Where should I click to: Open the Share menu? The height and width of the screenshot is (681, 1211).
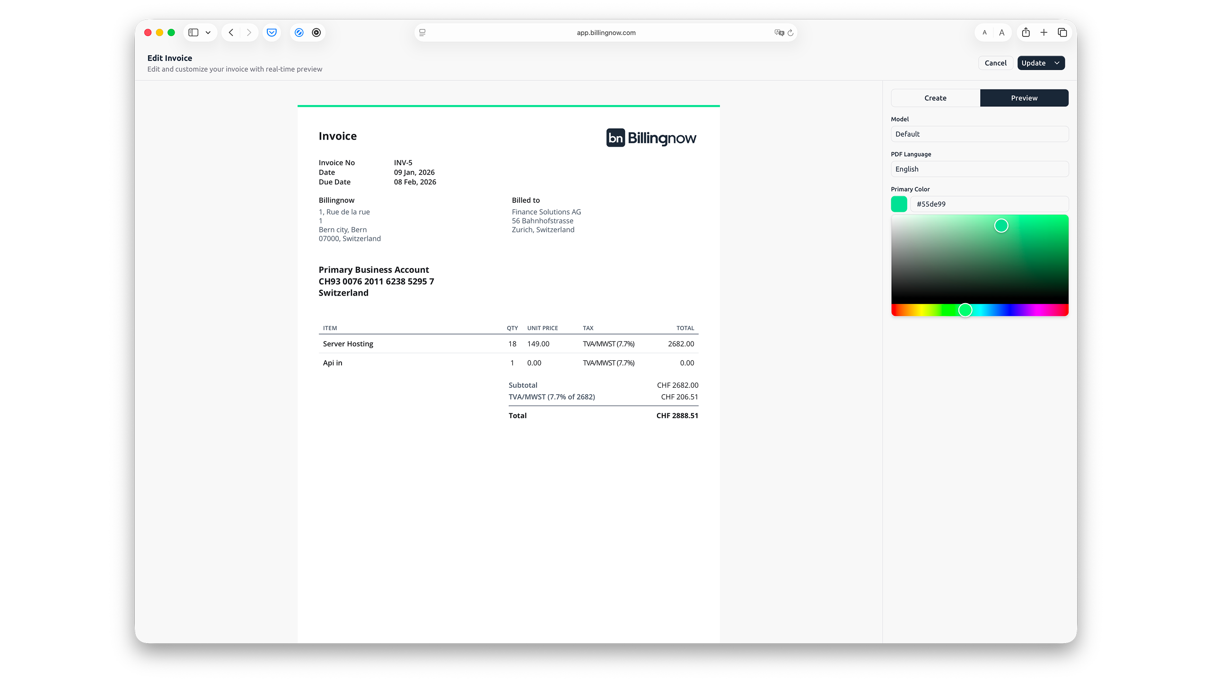[x=1026, y=32]
